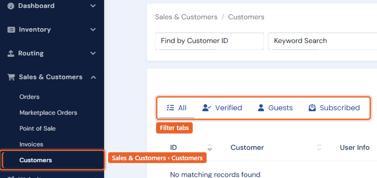The image size is (377, 178).
Task: Click the Sales & Customers cart icon
Action: (x=11, y=77)
